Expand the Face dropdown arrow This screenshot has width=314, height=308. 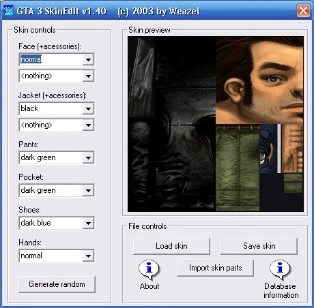pos(88,60)
